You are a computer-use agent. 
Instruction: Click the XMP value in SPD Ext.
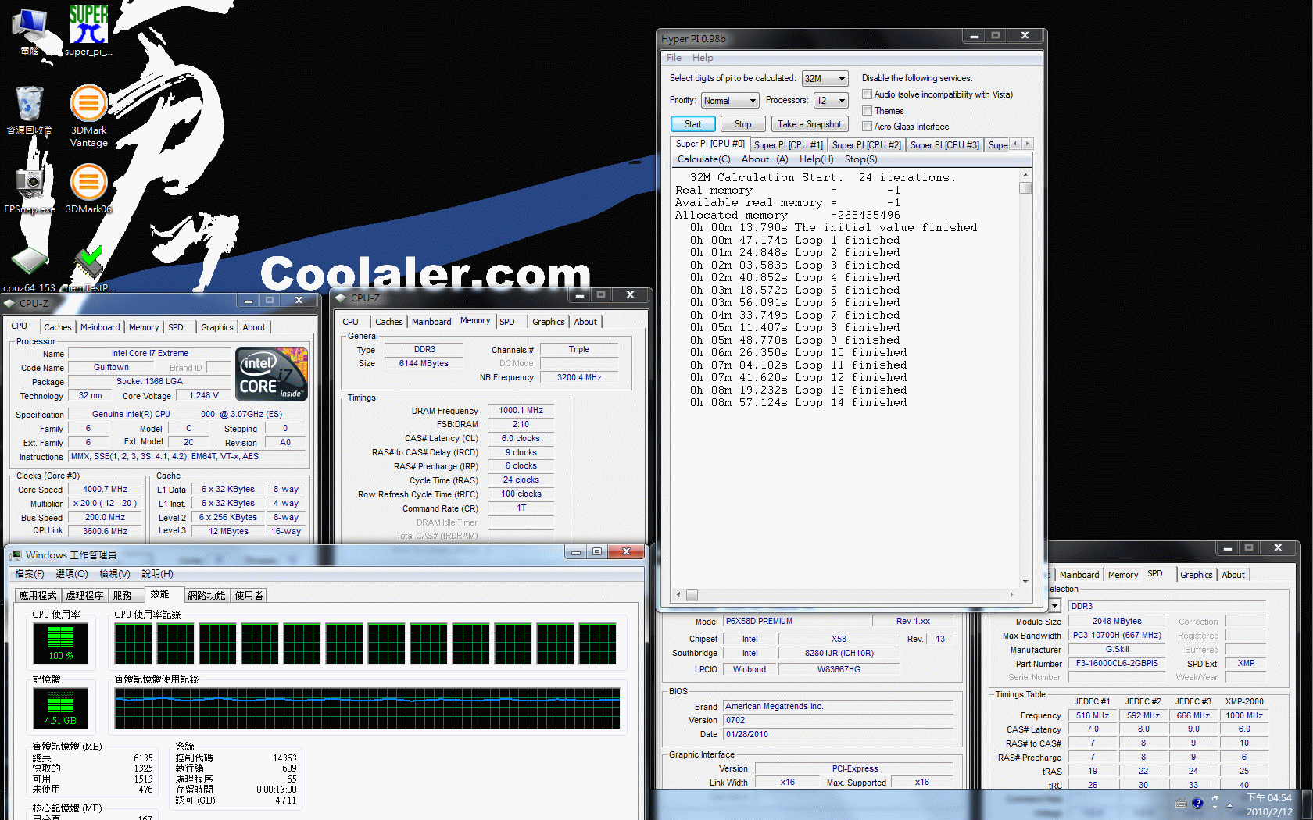1246,663
